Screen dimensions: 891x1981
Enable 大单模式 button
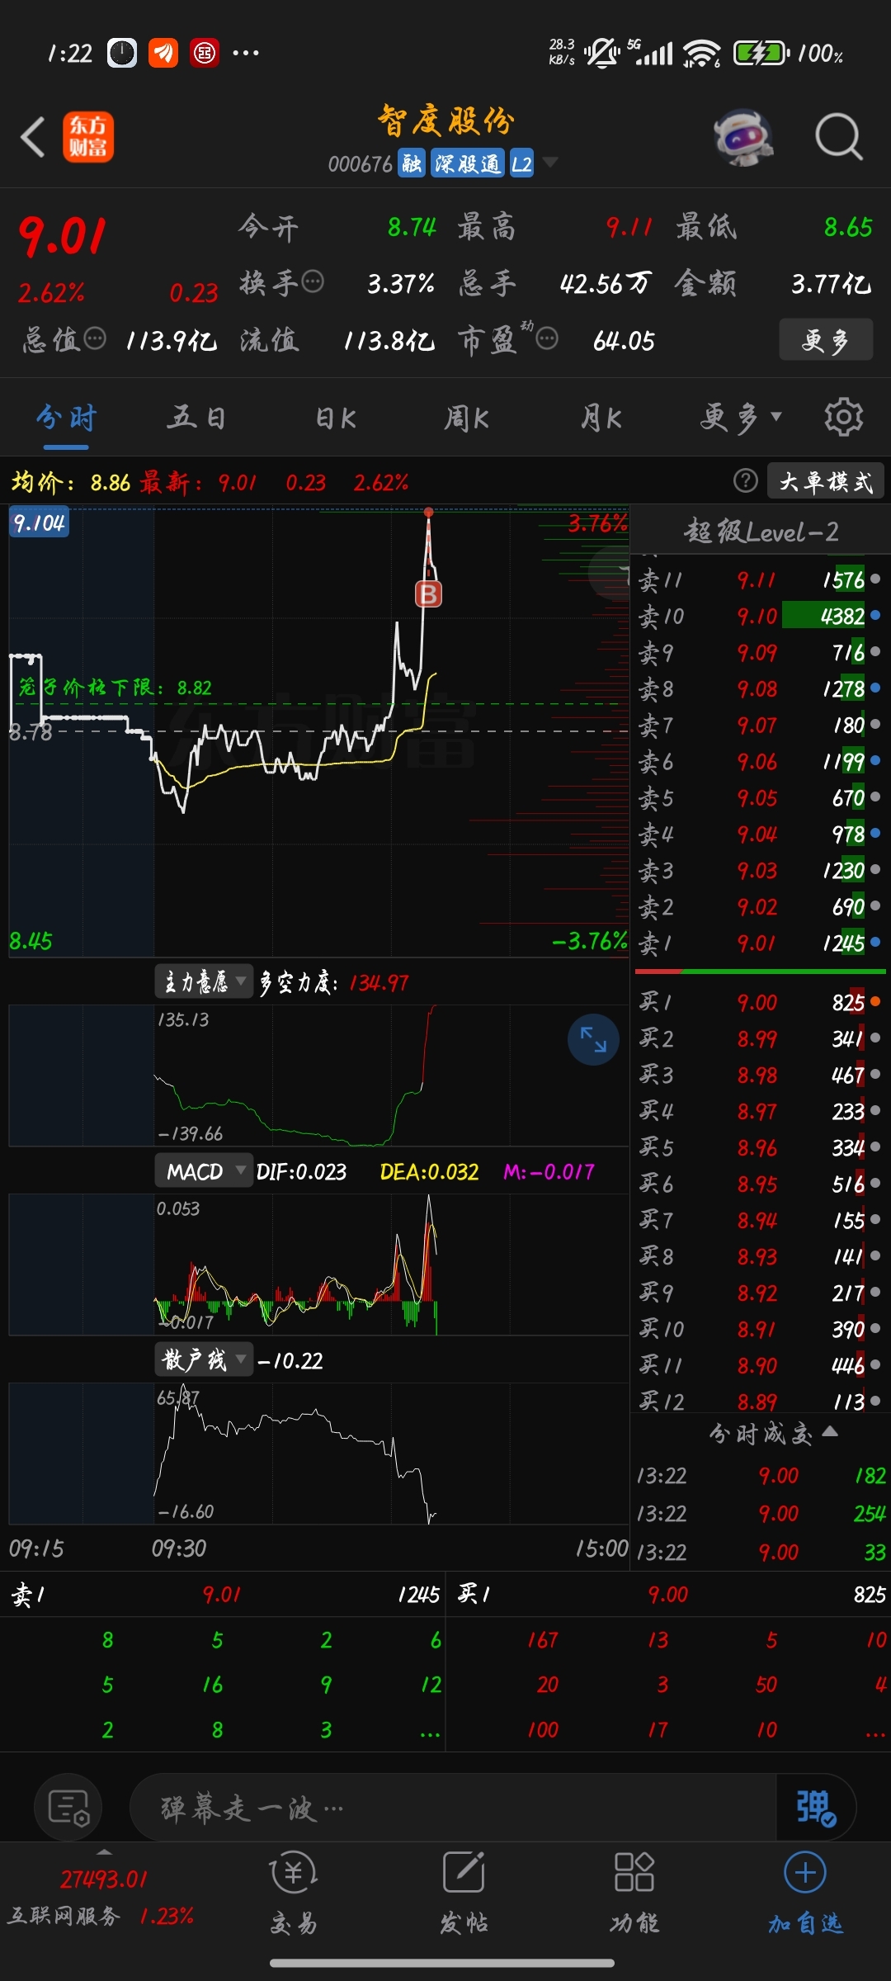[826, 481]
